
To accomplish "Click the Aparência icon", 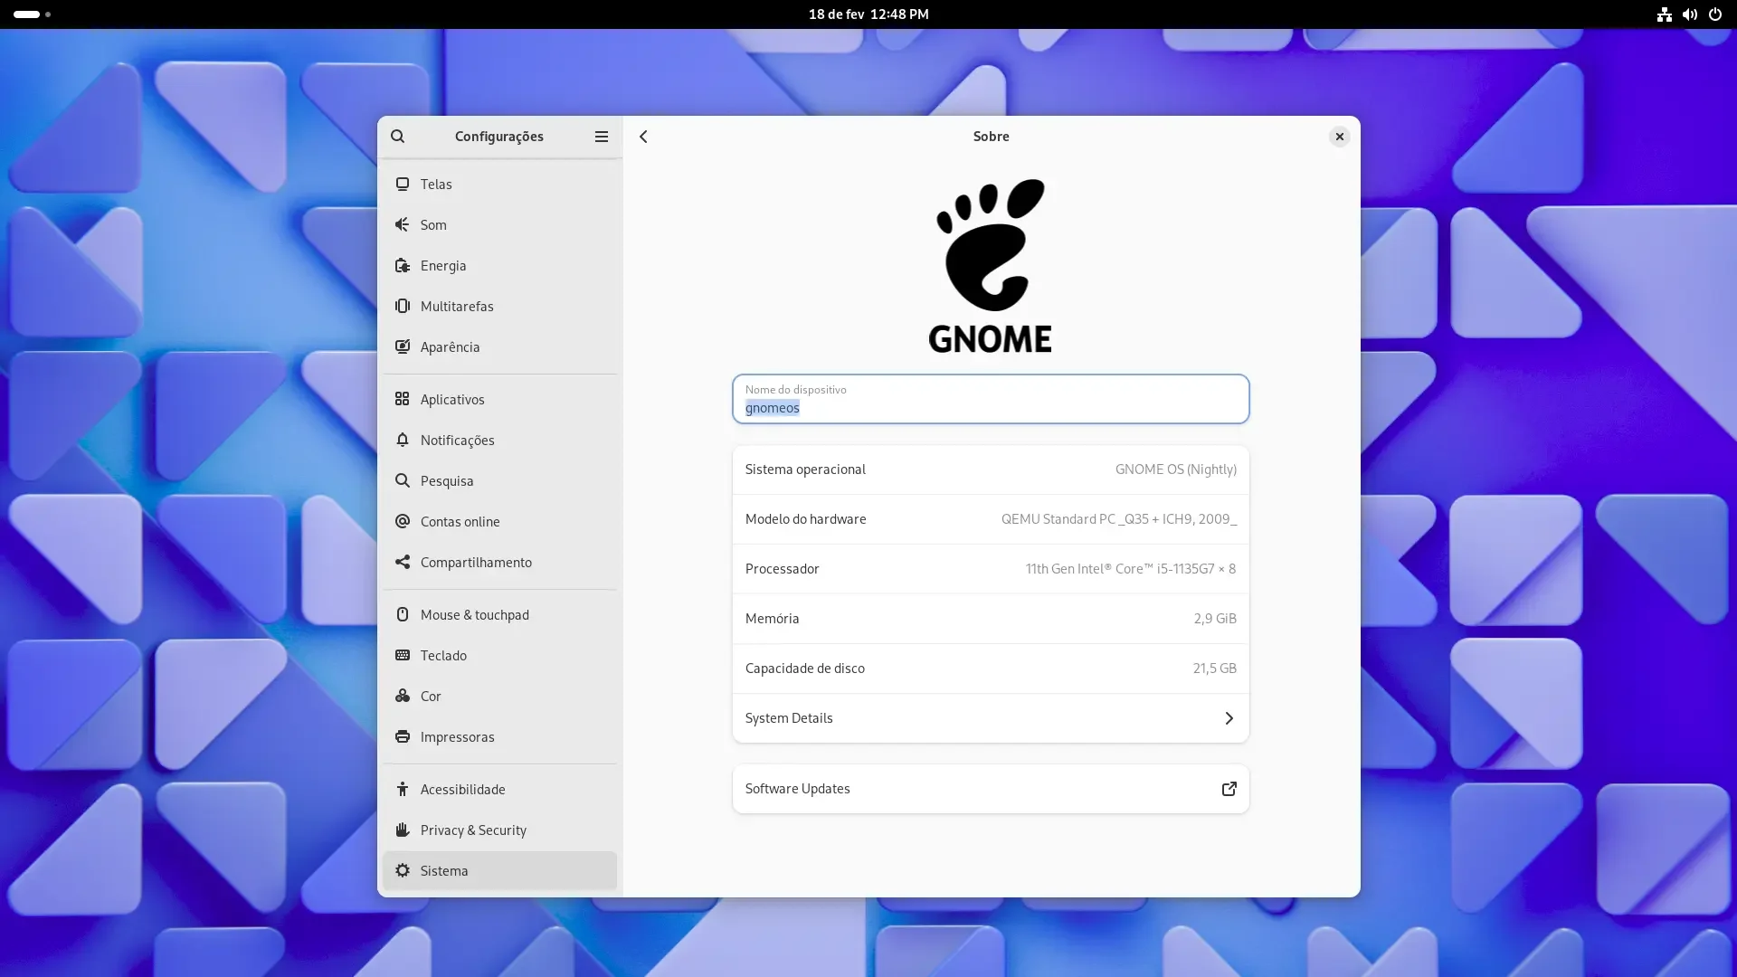I will [x=403, y=346].
